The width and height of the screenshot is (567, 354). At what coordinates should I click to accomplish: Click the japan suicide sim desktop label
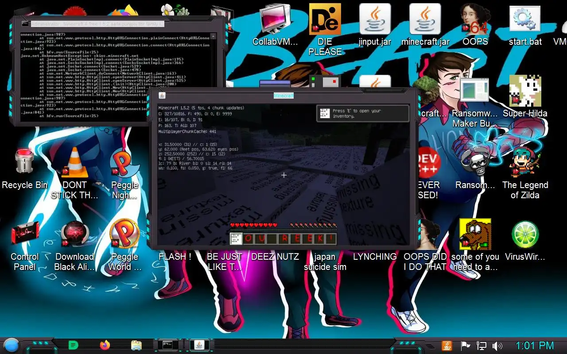click(x=325, y=262)
